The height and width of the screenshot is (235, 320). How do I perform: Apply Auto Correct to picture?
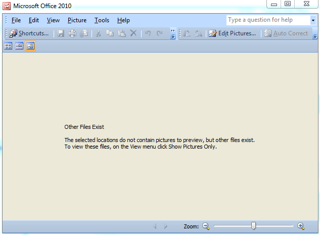[286, 33]
